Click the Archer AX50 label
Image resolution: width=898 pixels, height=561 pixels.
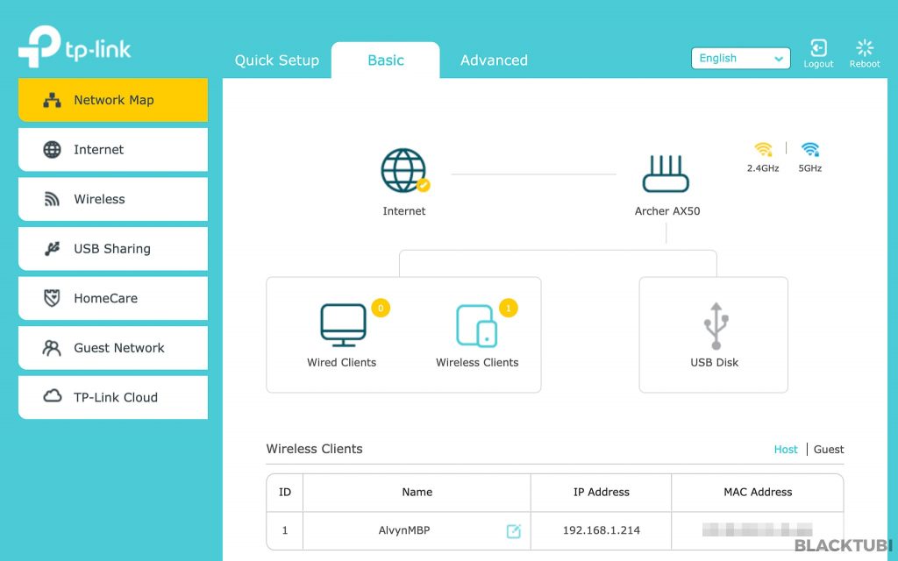pos(667,211)
